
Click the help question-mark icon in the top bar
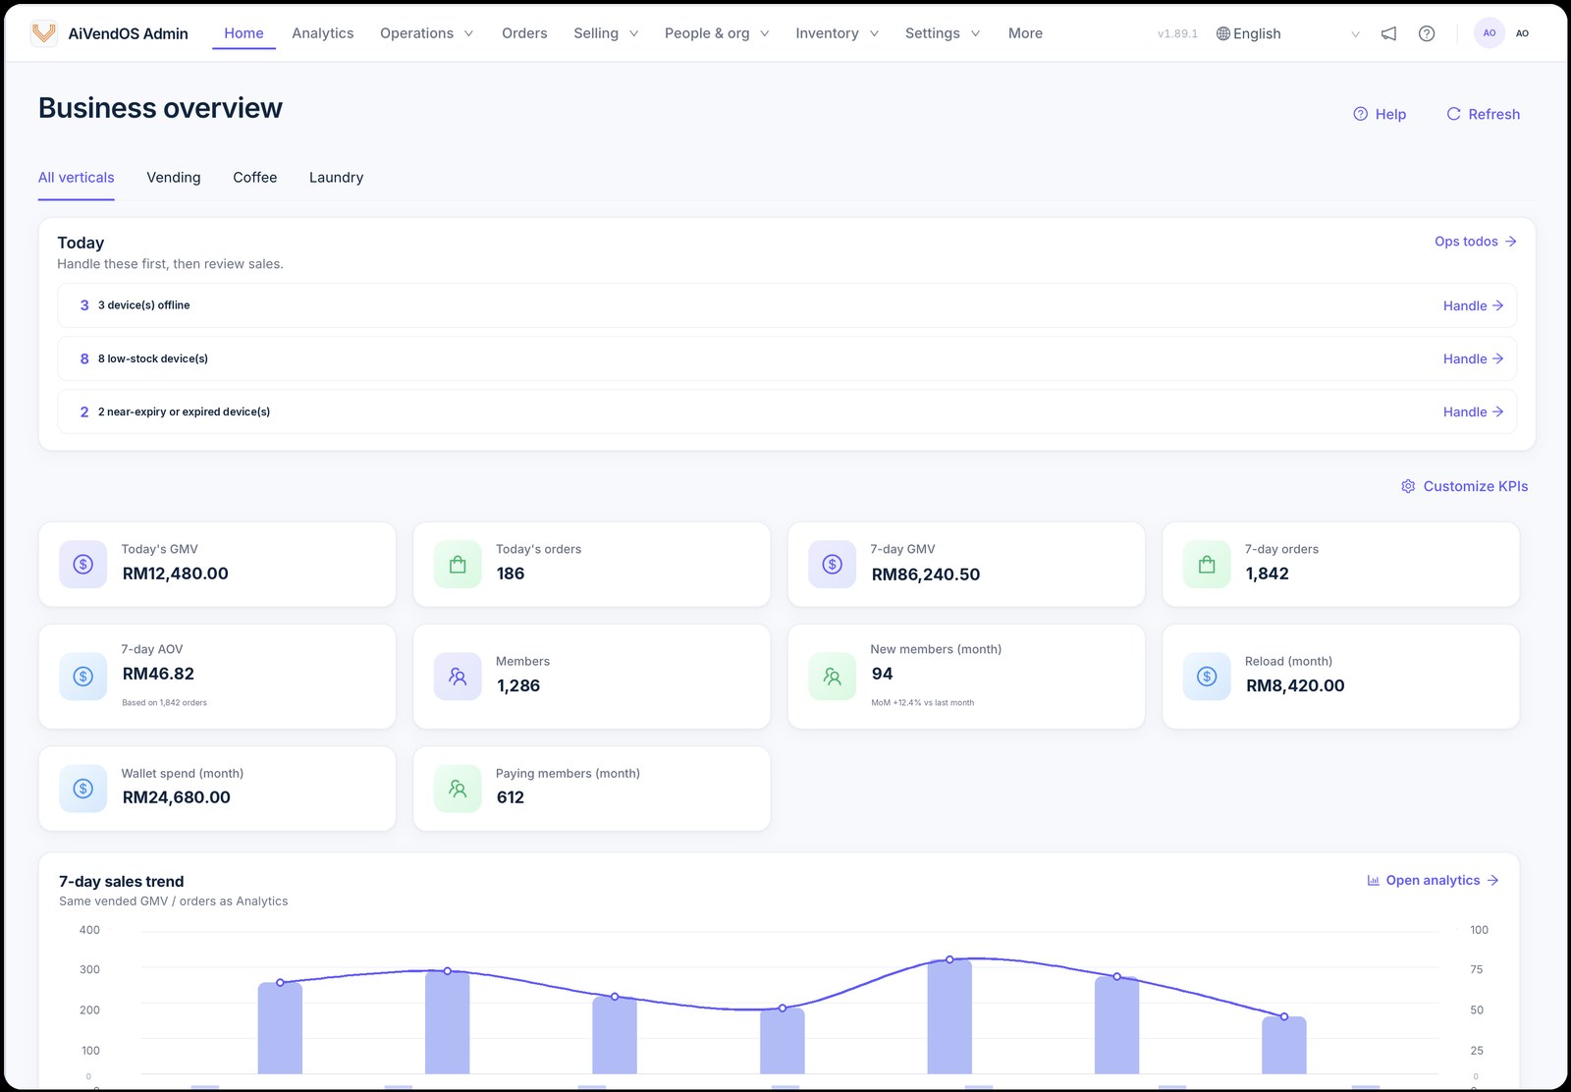[1427, 33]
